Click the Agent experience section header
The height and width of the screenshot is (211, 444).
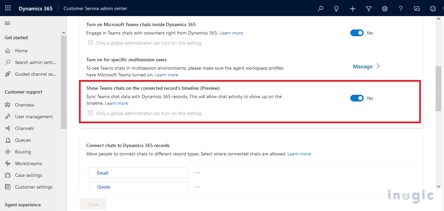point(23,205)
